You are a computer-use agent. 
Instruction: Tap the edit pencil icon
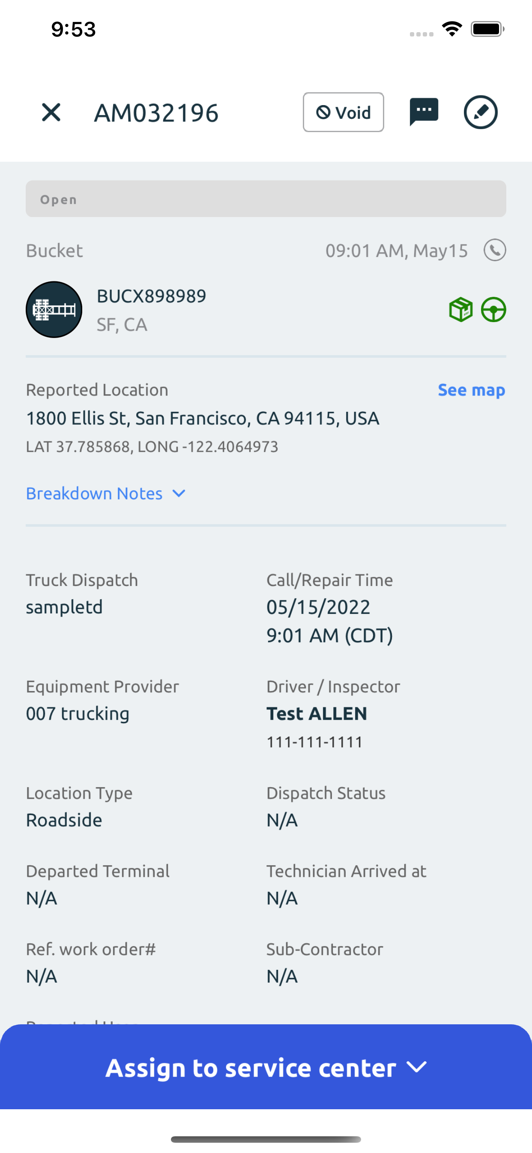point(481,112)
